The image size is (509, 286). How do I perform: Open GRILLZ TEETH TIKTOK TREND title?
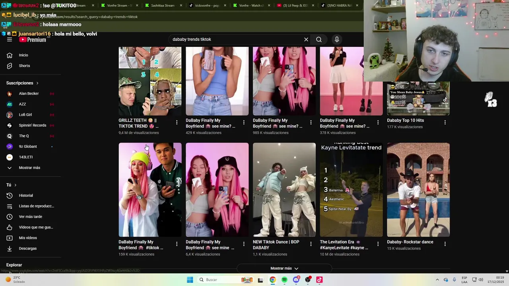(138, 123)
